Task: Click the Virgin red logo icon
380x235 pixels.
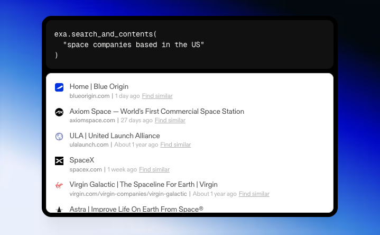Action: tap(59, 185)
